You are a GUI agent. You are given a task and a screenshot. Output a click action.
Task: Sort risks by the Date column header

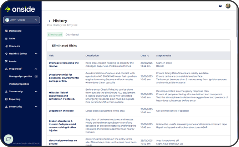click(144, 56)
